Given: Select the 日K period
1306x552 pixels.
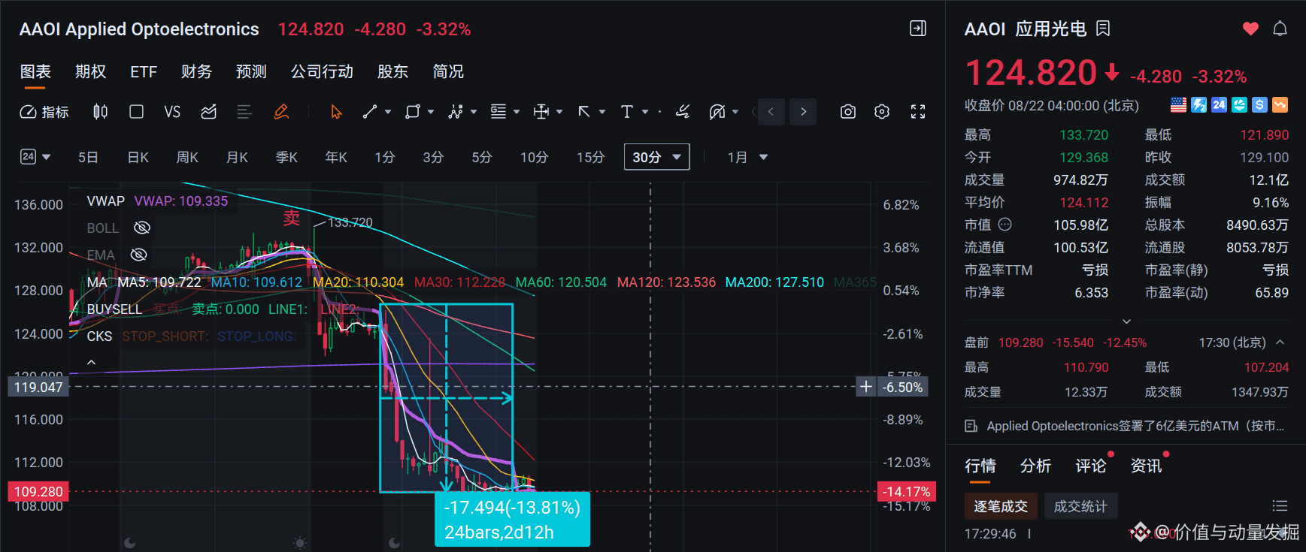Looking at the screenshot, I should [138, 157].
